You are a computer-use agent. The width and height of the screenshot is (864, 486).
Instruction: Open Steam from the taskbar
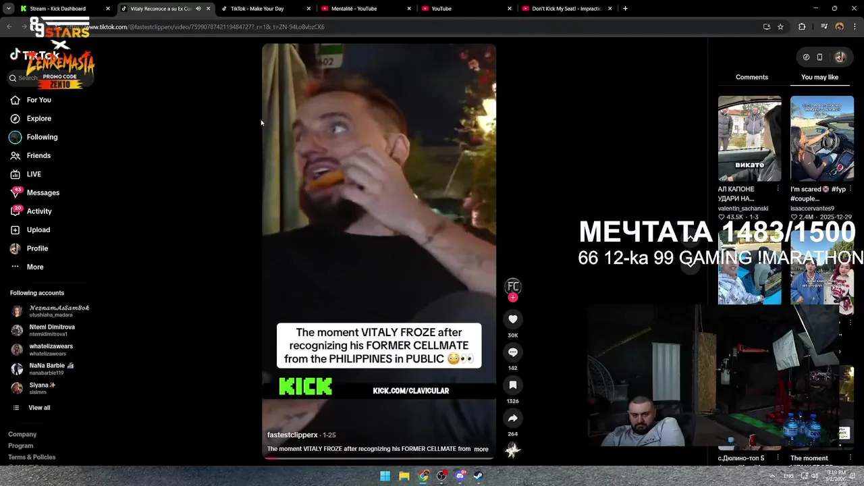point(479,476)
